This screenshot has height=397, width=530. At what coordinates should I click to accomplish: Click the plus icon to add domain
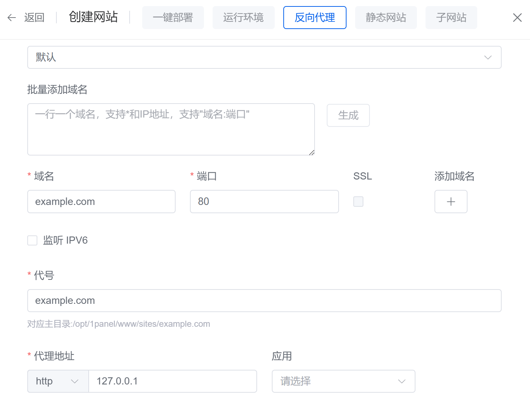(451, 202)
